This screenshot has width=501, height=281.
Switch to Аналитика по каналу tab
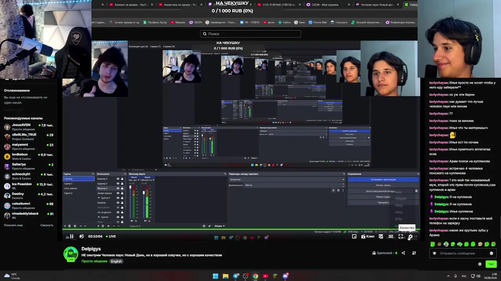180,5
